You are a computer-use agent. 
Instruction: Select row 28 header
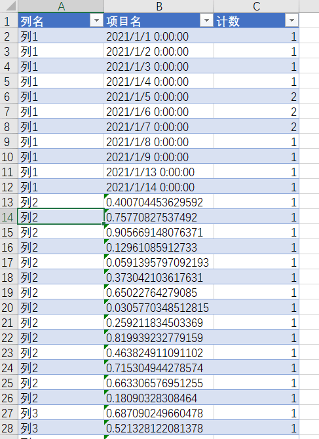pyautogui.click(x=9, y=428)
